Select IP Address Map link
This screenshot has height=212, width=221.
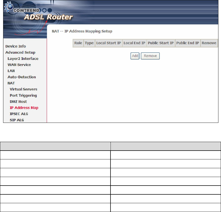[x=24, y=108]
